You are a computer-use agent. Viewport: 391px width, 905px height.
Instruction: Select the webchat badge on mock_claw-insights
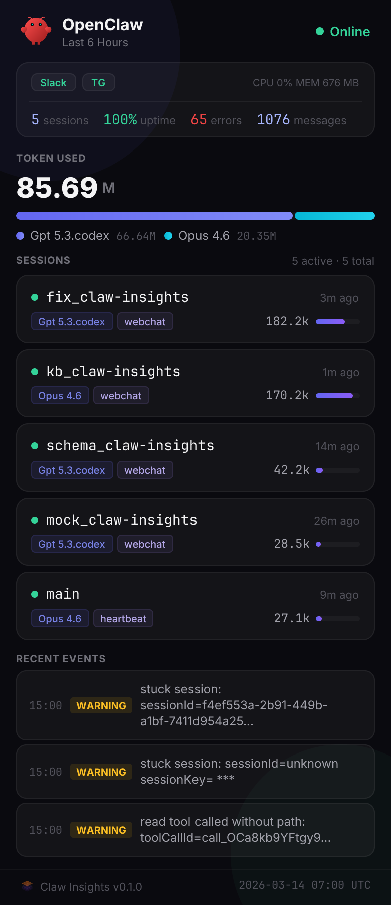145,544
